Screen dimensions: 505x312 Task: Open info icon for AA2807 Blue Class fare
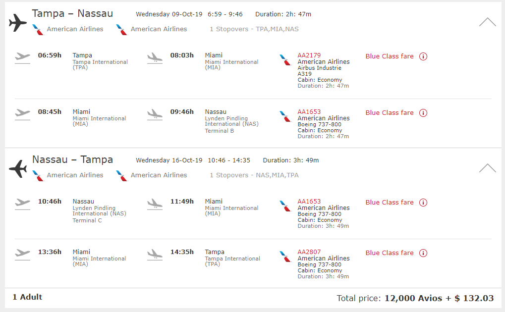point(423,253)
